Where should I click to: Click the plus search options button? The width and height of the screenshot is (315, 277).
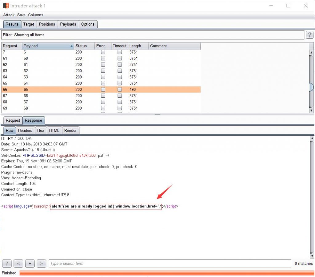30,263
